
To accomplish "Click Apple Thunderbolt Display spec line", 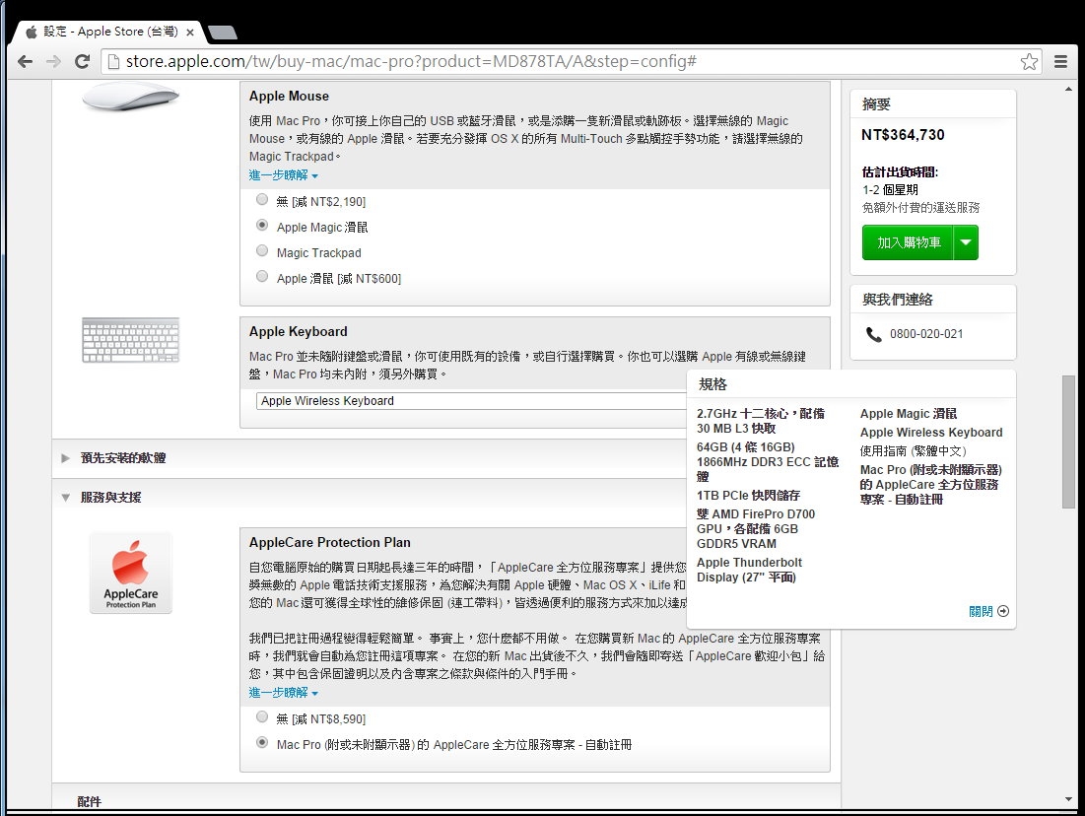I will tap(749, 570).
